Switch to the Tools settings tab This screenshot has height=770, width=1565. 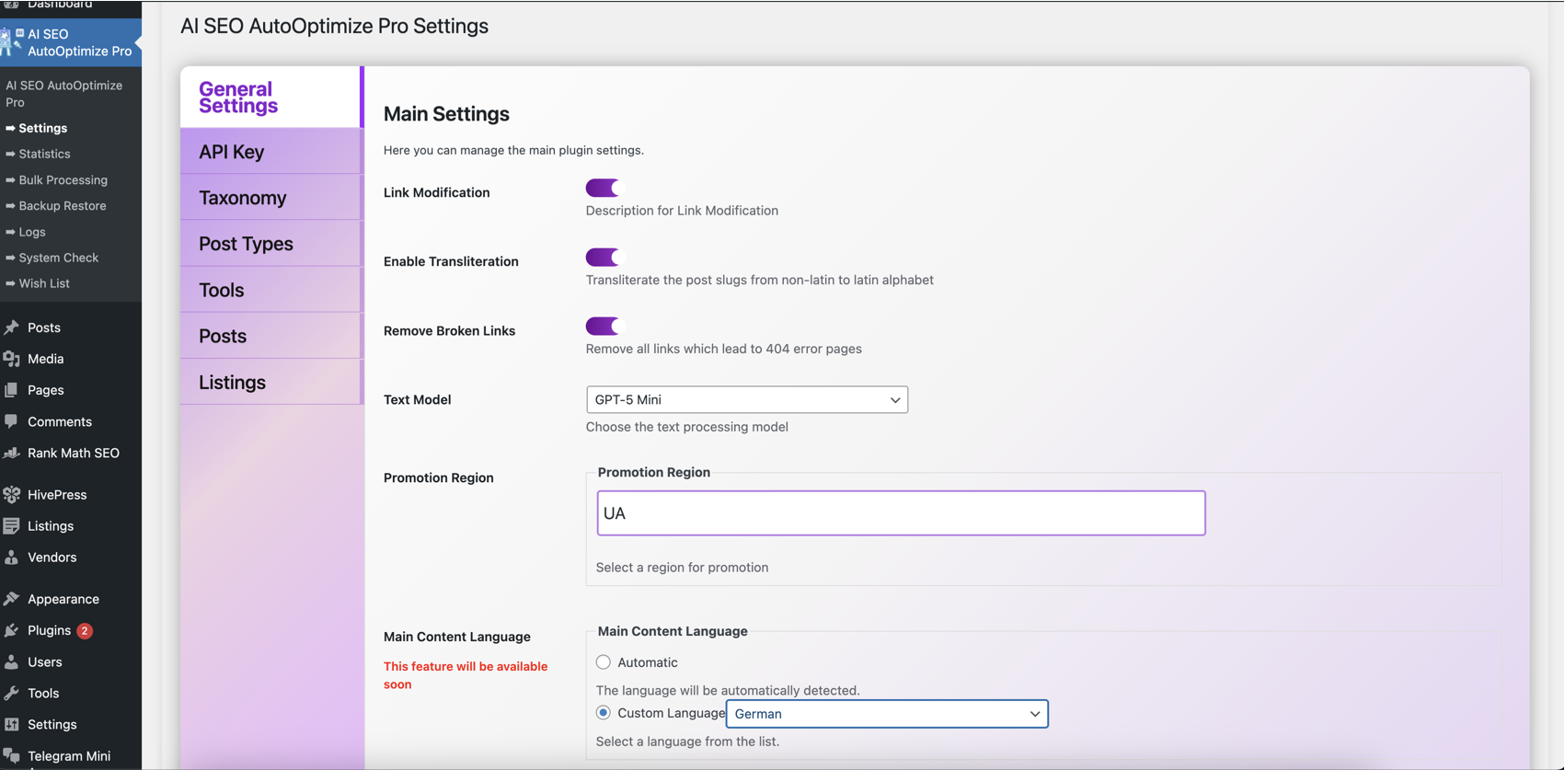coord(271,290)
